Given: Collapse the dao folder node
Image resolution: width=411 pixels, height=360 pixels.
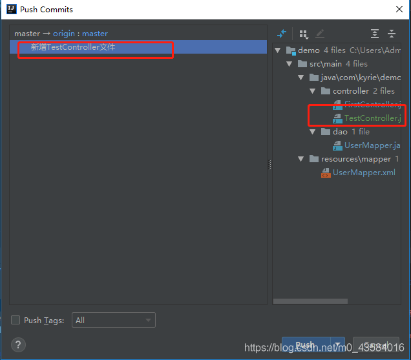Looking at the screenshot, I should (312, 132).
